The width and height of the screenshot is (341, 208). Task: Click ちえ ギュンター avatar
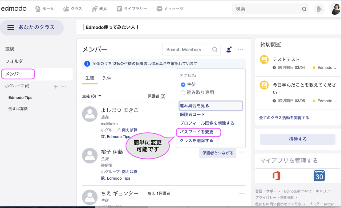90,197
